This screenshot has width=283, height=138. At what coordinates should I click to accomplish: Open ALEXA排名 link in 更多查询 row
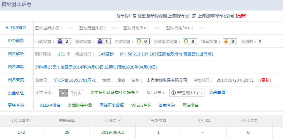point(50,105)
